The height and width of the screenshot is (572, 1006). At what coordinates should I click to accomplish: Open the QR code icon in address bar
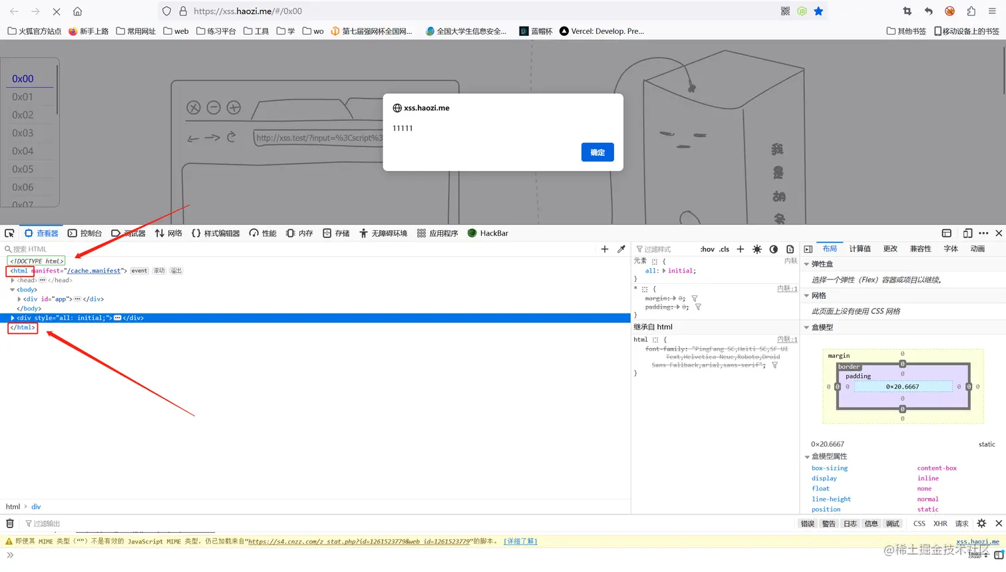point(785,11)
